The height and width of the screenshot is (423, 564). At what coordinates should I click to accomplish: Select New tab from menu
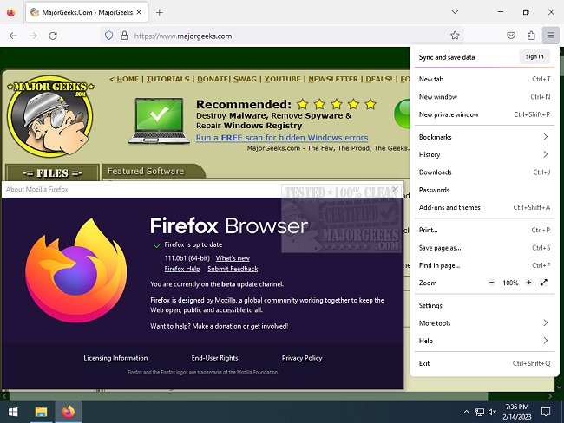pos(484,79)
